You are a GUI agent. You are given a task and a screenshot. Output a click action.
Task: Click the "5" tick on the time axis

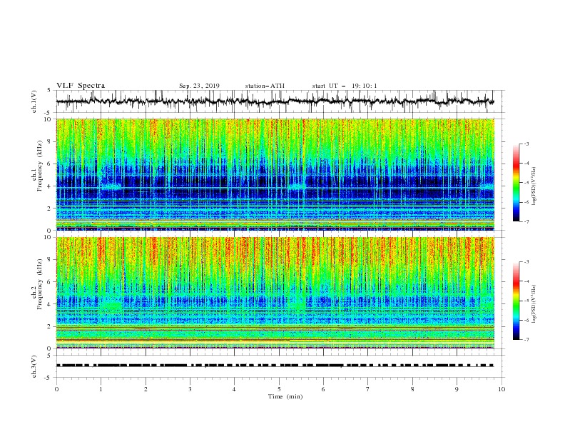[x=279, y=389]
